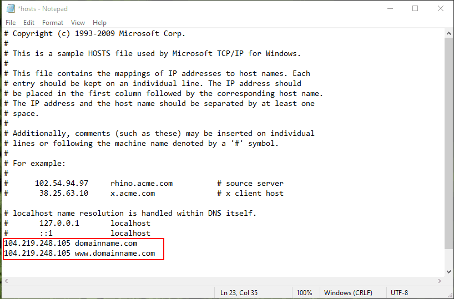Screen dimensions: 454x299
Task: Open the View menu
Action: point(78,23)
